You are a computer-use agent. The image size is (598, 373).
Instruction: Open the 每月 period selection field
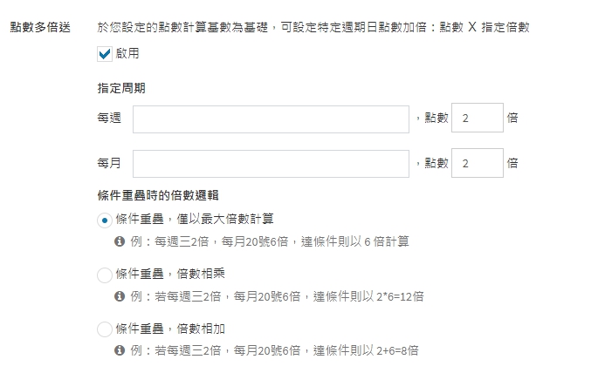[x=271, y=163]
